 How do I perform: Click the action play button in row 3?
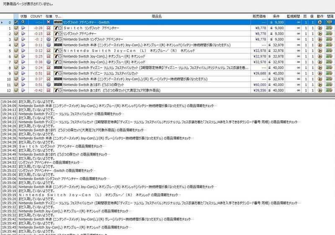pyautogui.click(x=320, y=39)
